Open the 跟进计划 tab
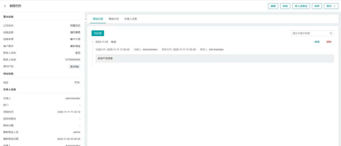The height and width of the screenshot is (146, 341). tap(113, 19)
